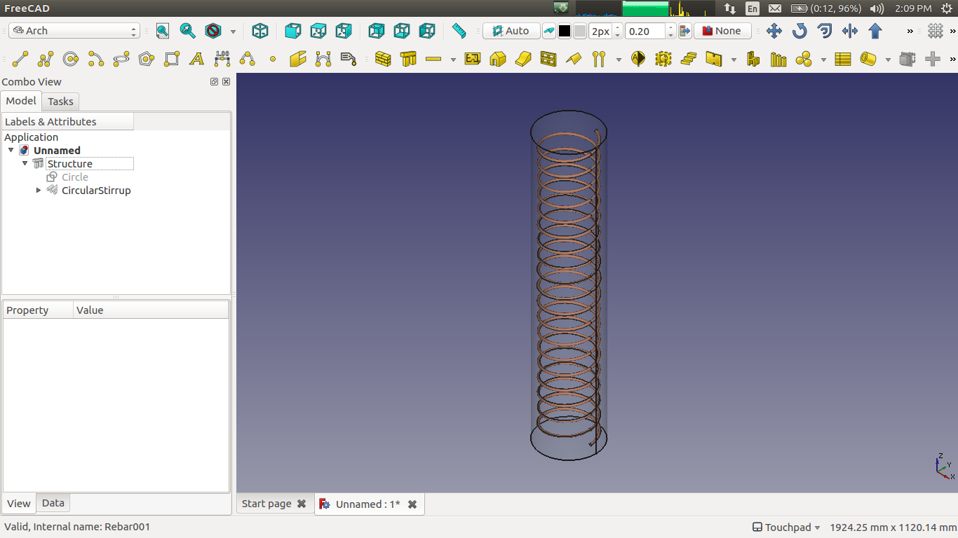958x538 pixels.
Task: Select the Bezier curve tool
Action: point(323,59)
